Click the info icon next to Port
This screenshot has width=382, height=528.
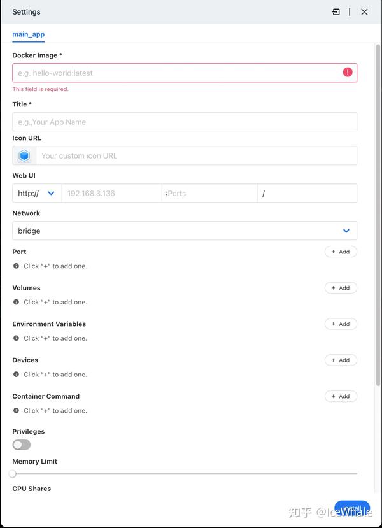(x=14, y=266)
